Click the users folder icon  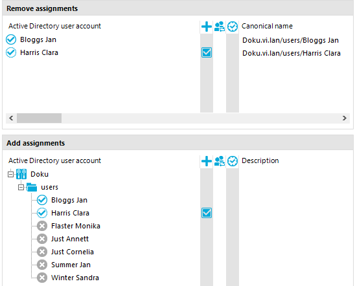32,187
